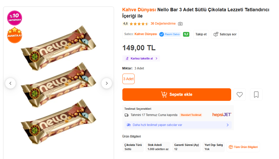Open photo reviews via camera icon

180,24
